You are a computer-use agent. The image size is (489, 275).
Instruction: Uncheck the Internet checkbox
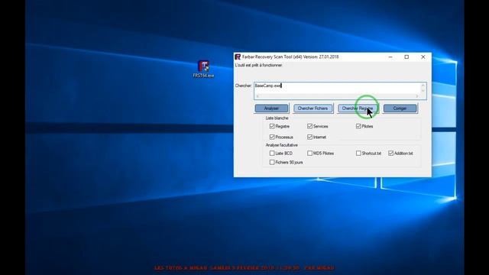pos(309,137)
